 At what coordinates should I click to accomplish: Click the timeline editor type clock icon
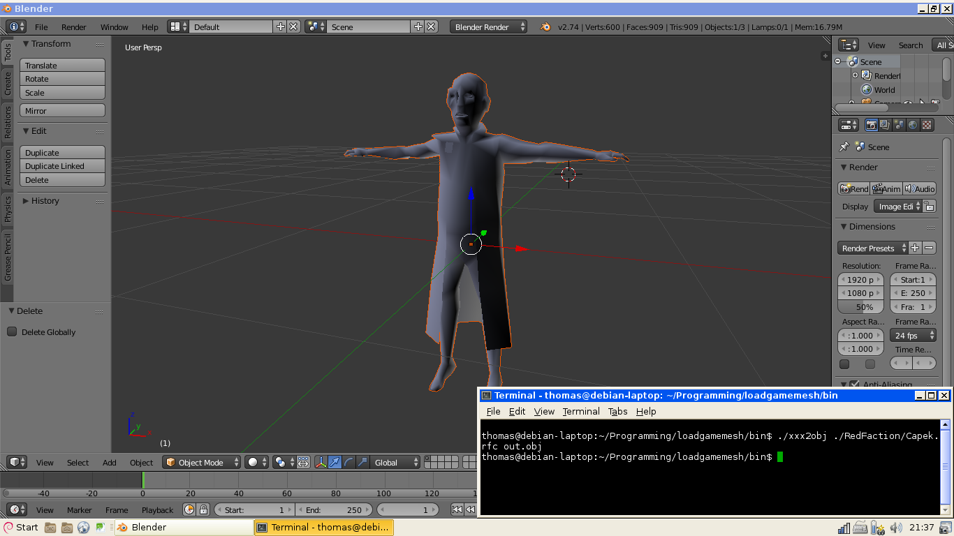tap(14, 509)
